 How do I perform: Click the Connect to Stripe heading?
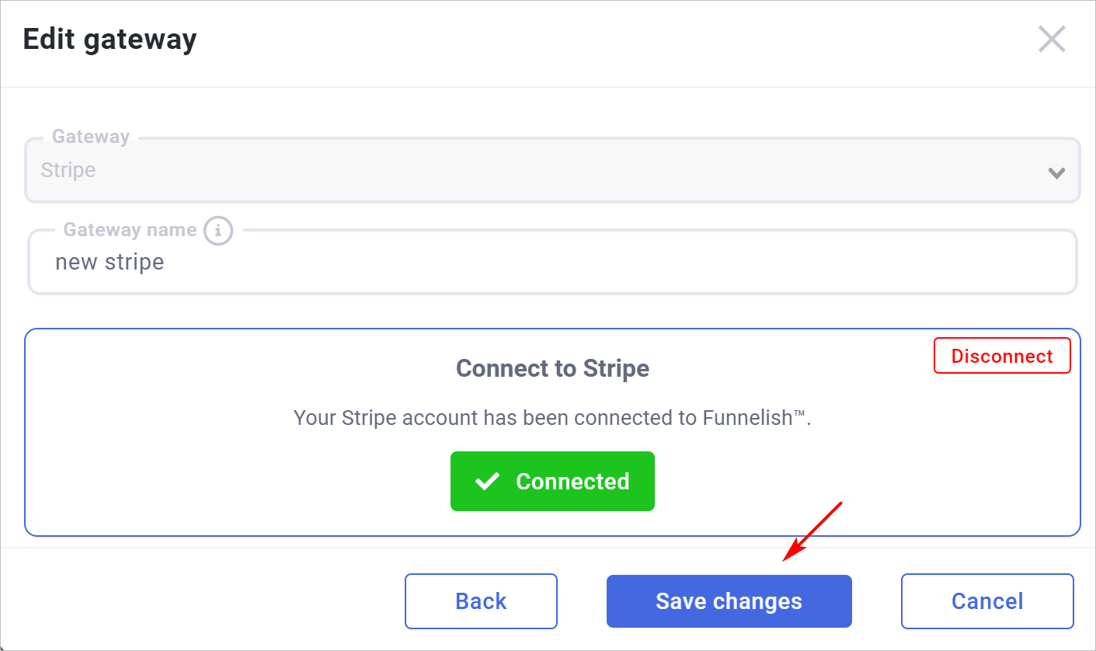click(552, 368)
